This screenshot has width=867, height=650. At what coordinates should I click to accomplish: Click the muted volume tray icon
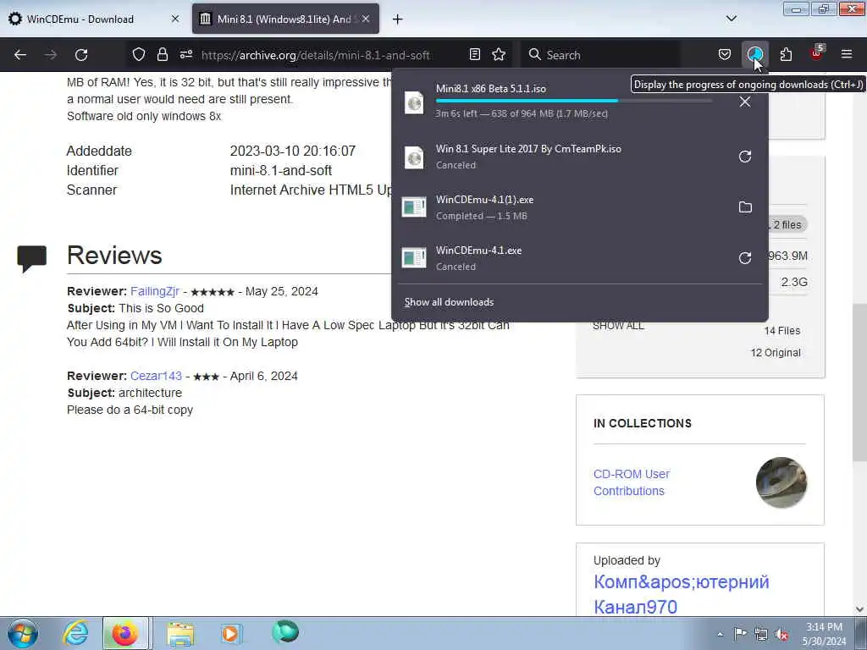781,635
